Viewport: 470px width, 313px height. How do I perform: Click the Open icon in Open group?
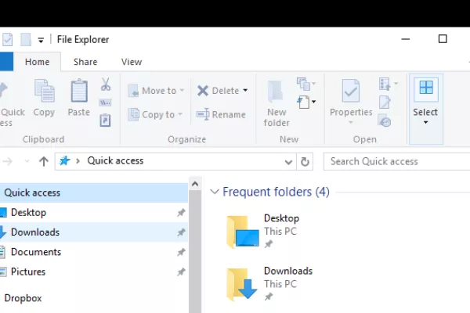click(385, 84)
